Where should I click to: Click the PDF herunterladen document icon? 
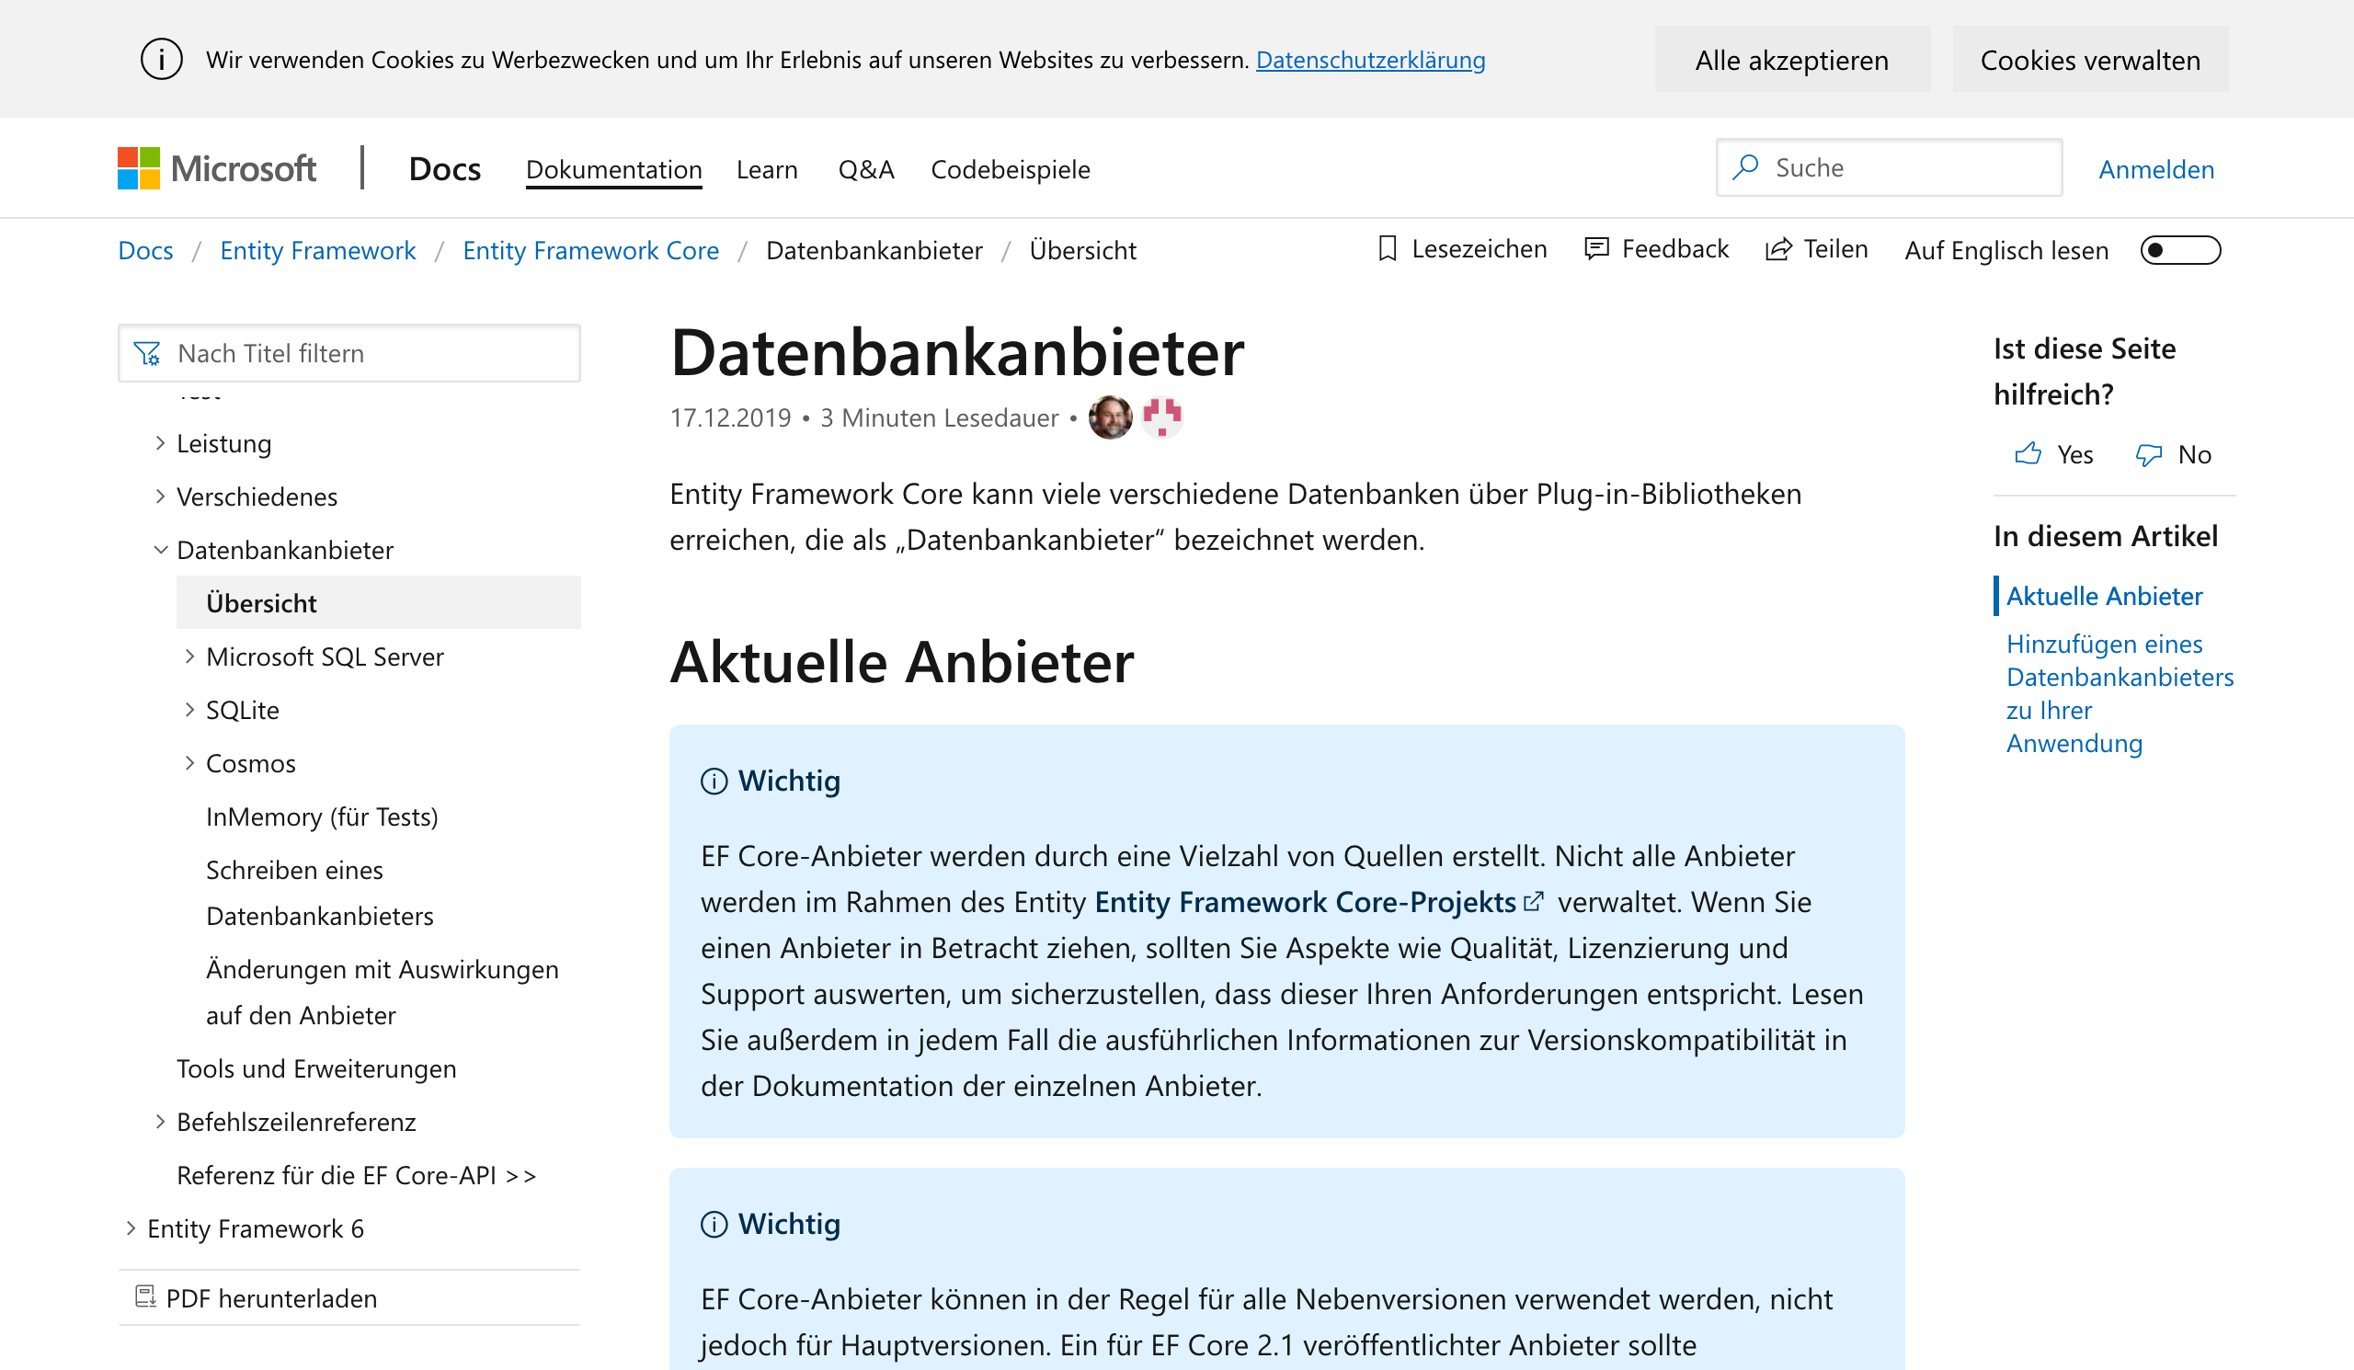(145, 1296)
